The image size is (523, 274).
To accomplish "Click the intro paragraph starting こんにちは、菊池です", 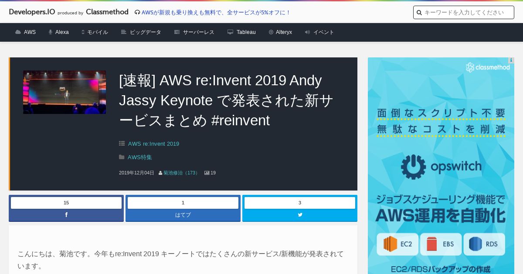I will [x=180, y=260].
